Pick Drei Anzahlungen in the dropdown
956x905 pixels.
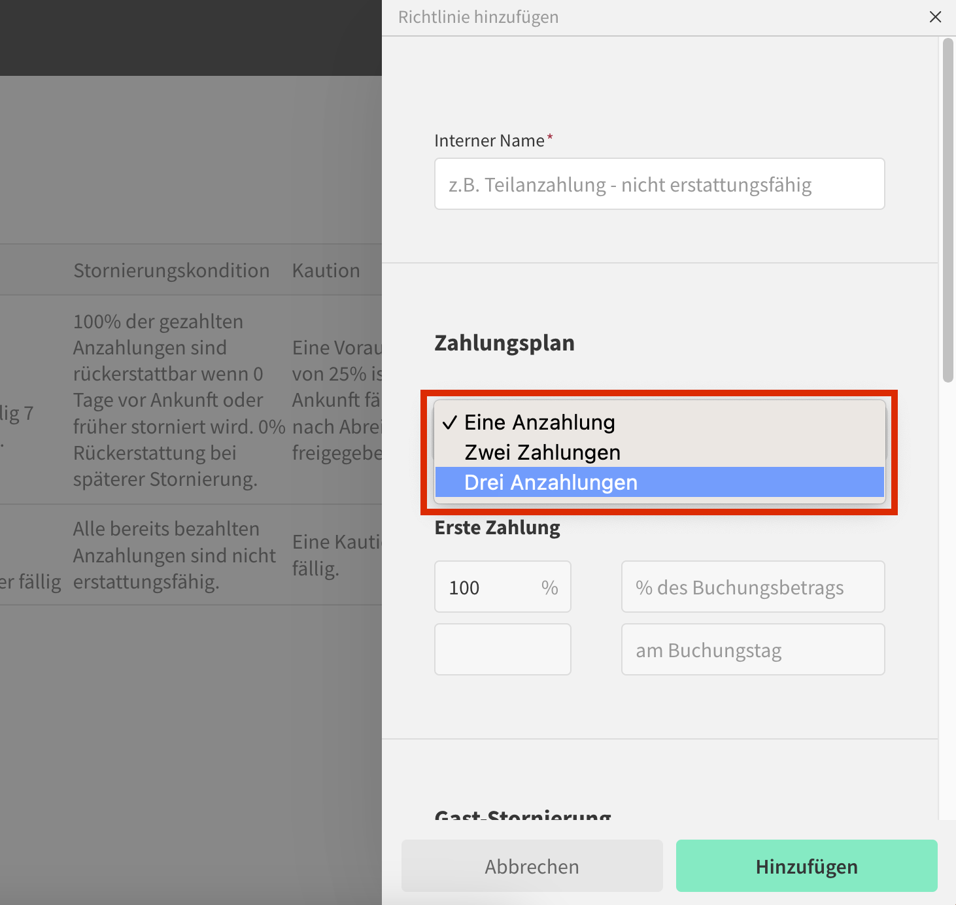pos(551,483)
